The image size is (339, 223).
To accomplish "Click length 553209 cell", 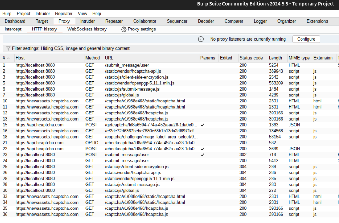I will 276,83.
